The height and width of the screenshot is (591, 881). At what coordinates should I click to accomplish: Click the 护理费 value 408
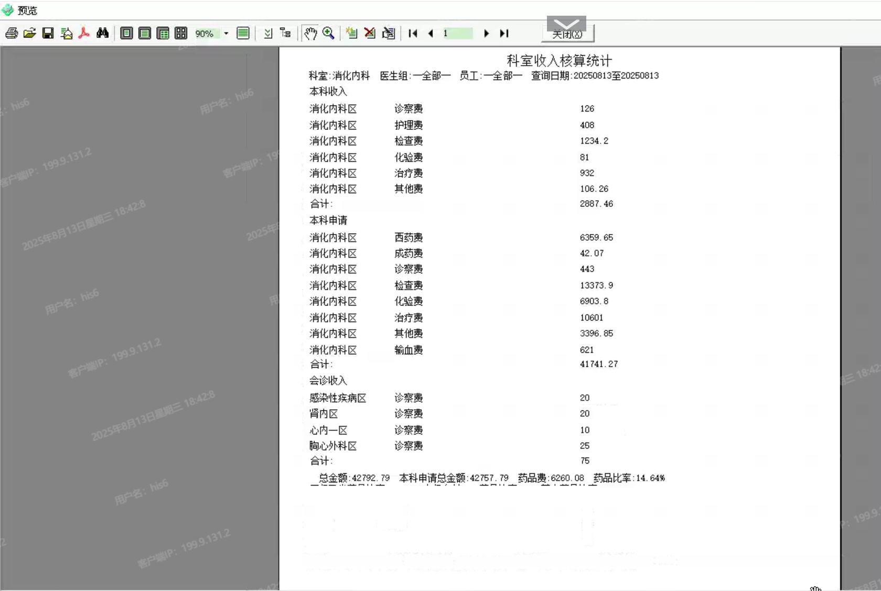pos(587,125)
